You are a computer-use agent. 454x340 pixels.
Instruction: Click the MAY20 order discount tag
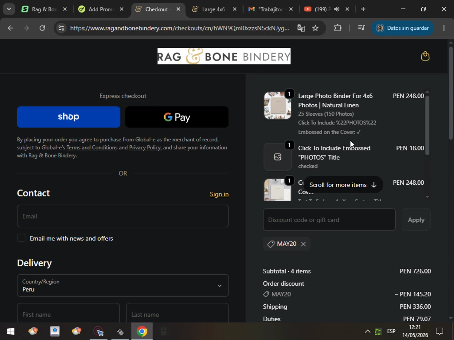277,294
